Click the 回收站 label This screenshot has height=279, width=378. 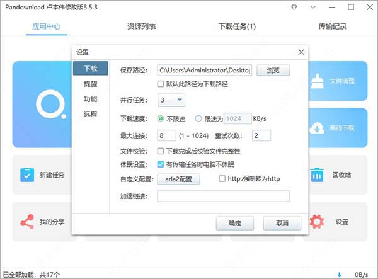[341, 174]
